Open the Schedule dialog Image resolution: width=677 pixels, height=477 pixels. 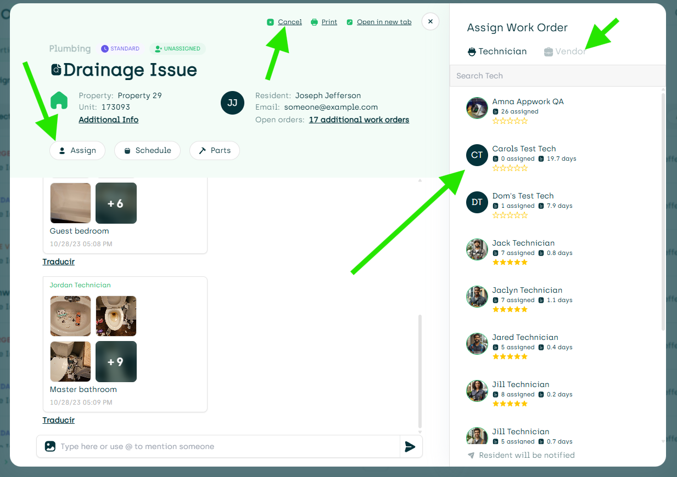[x=147, y=150]
